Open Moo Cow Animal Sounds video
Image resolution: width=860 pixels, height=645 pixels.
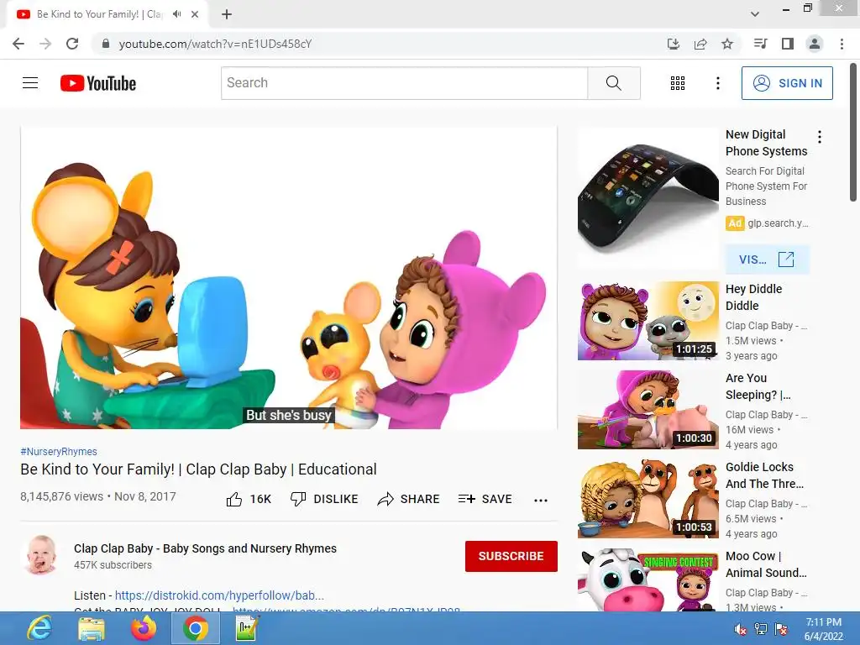click(648, 579)
